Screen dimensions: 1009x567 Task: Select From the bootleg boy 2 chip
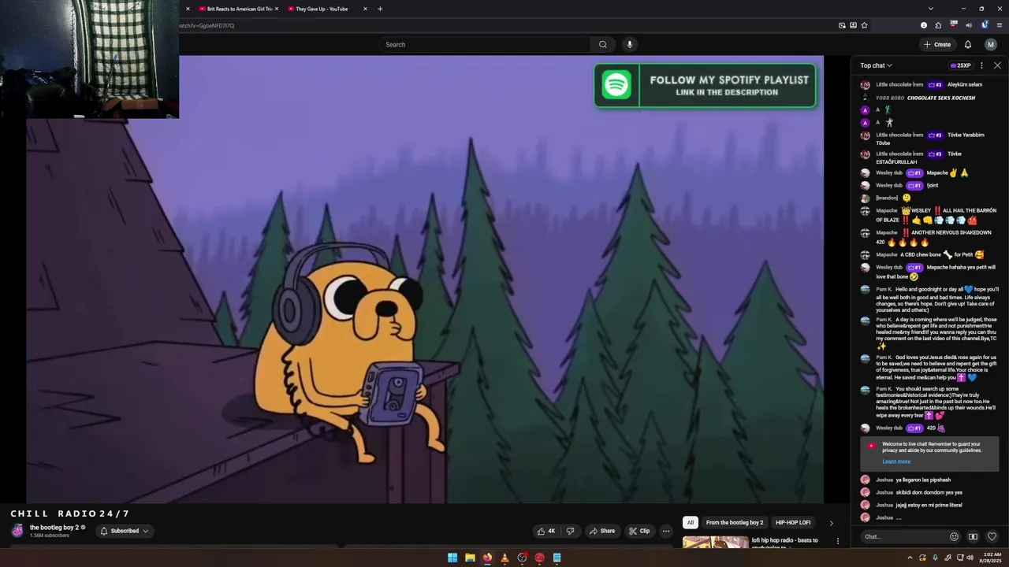(735, 522)
